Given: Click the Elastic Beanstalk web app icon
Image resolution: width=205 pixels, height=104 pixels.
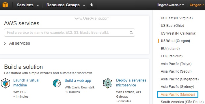Looking at the screenshot, I should [57, 83].
